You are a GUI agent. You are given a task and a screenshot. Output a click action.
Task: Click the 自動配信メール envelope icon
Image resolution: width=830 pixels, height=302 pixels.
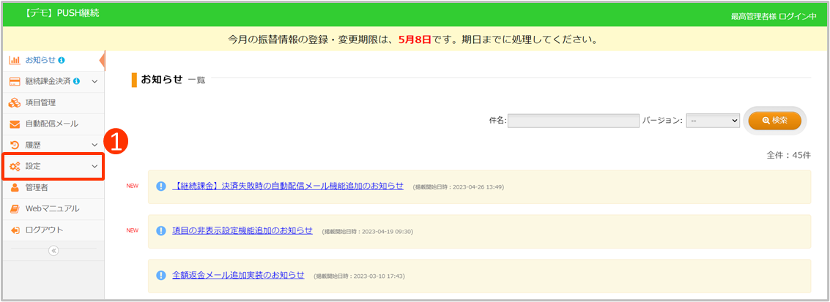tap(15, 124)
